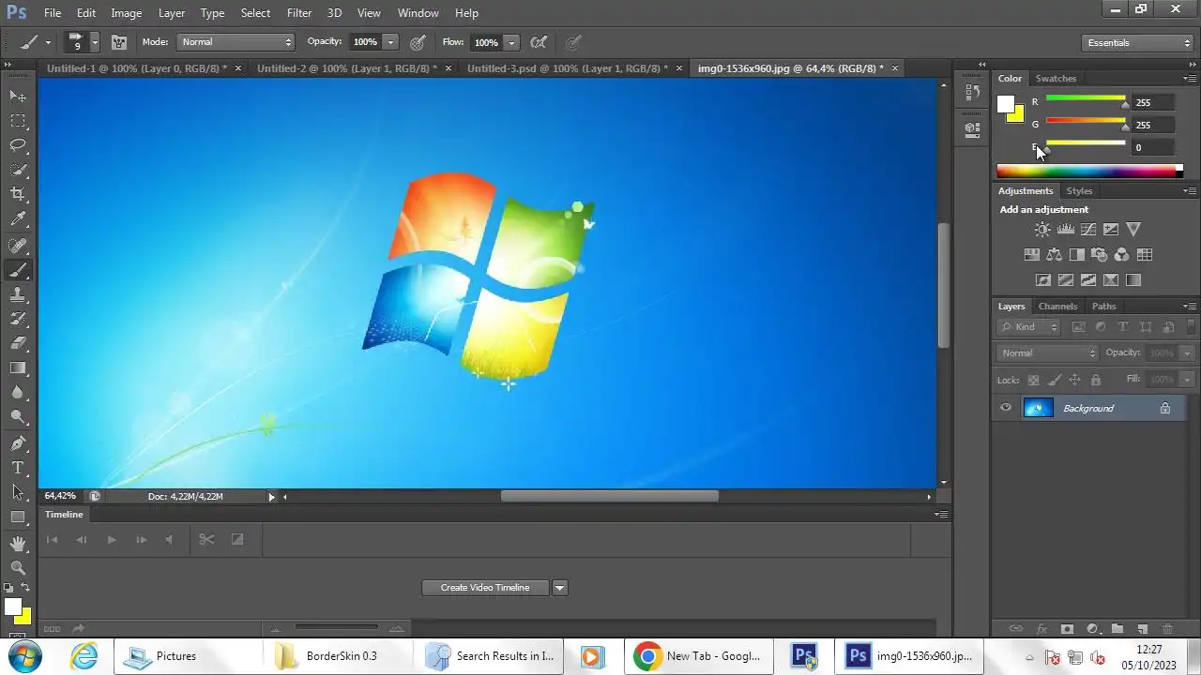Select the Rectangular Marquee tool
Screen dimensions: 1201x675
click(18, 120)
